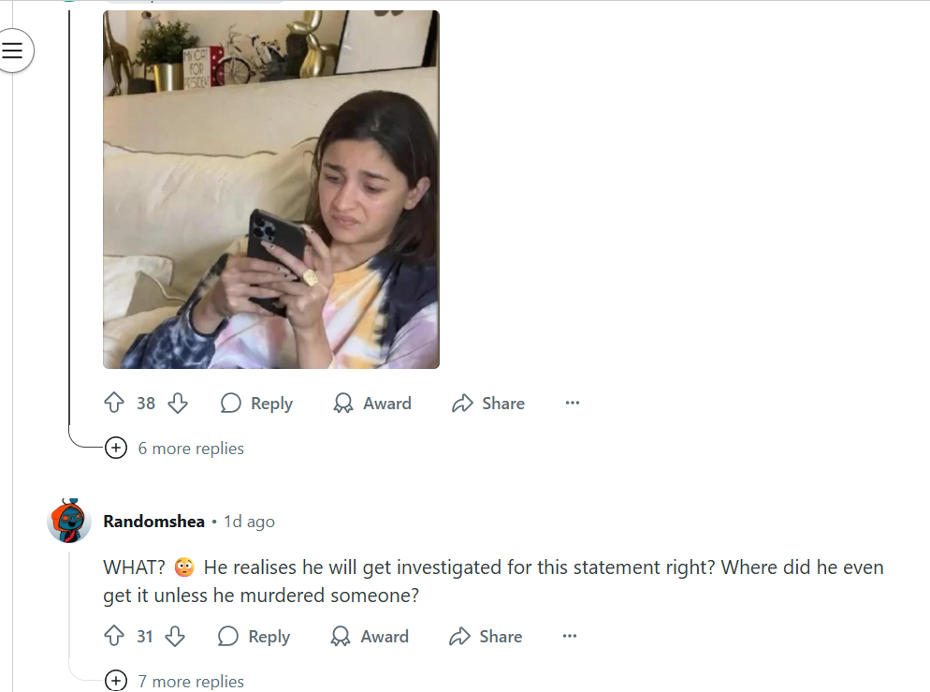Share the image comment
The height and width of the screenshot is (692, 930).
pos(487,404)
